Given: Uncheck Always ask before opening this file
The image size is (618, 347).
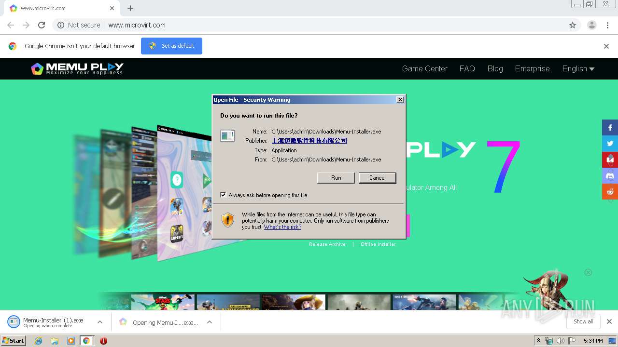Looking at the screenshot, I should click(223, 195).
